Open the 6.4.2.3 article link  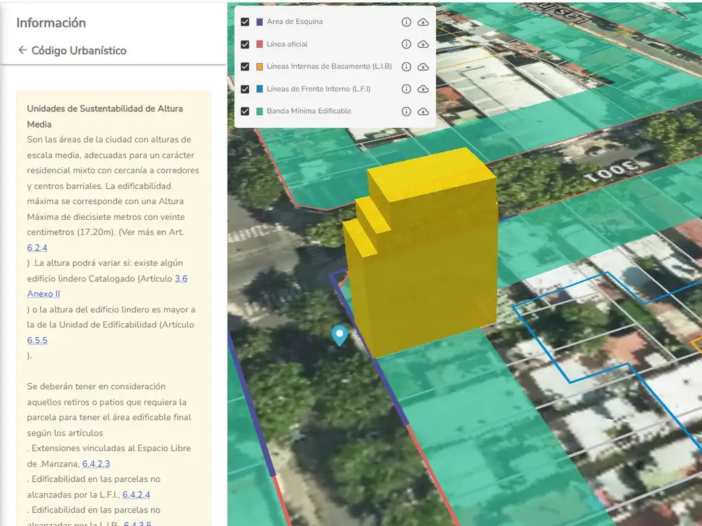[96, 464]
